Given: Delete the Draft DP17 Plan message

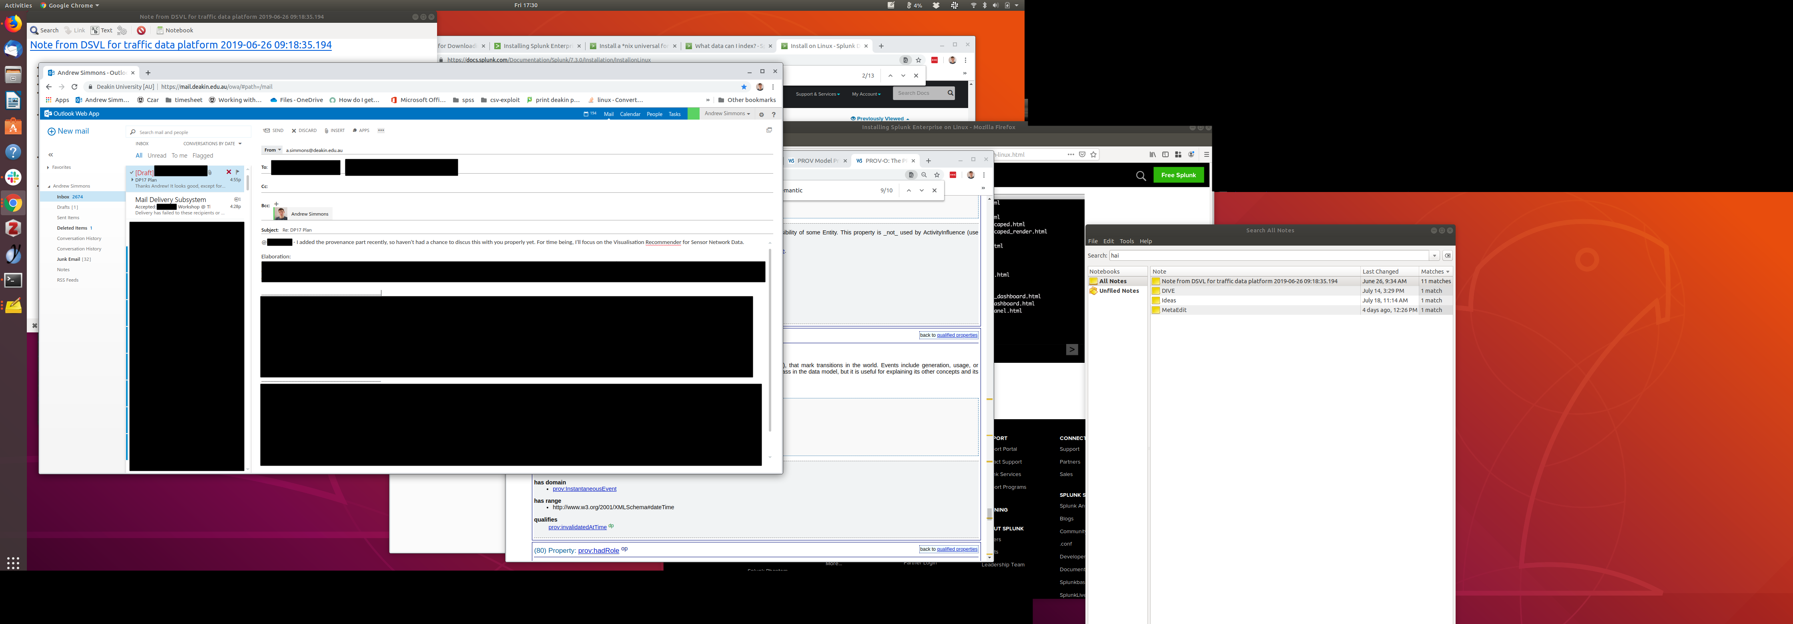Looking at the screenshot, I should click(228, 172).
